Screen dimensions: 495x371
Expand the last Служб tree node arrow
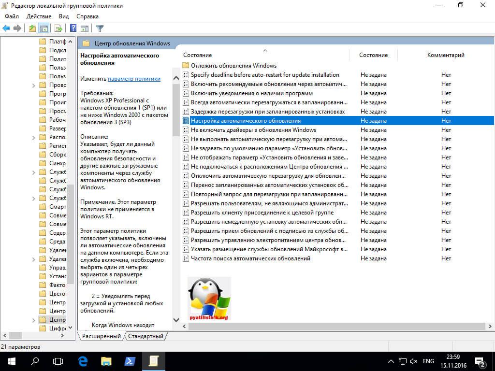point(33,199)
